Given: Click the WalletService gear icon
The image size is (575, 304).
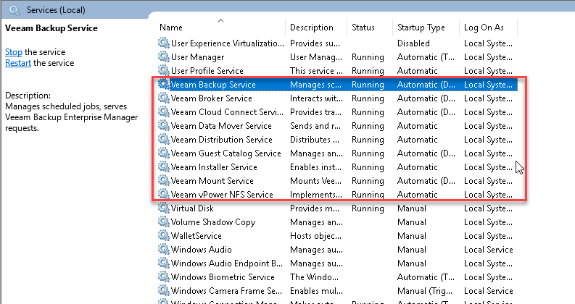Looking at the screenshot, I should pyautogui.click(x=163, y=236).
